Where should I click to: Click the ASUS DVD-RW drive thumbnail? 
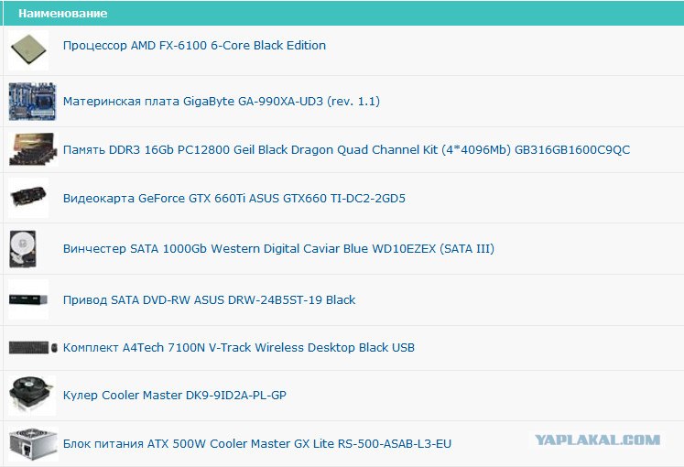(x=28, y=299)
